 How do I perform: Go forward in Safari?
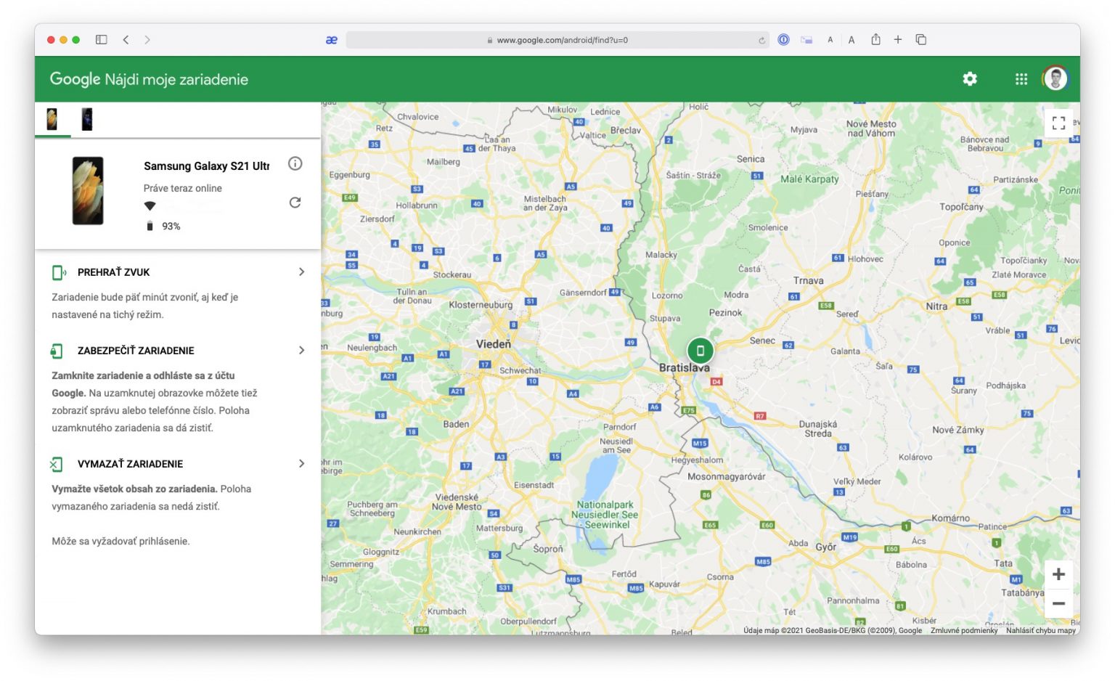147,40
